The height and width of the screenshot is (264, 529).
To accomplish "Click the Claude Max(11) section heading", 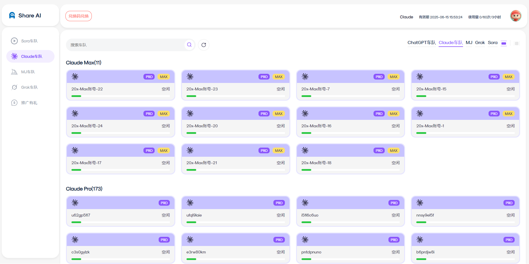I will (x=83, y=63).
